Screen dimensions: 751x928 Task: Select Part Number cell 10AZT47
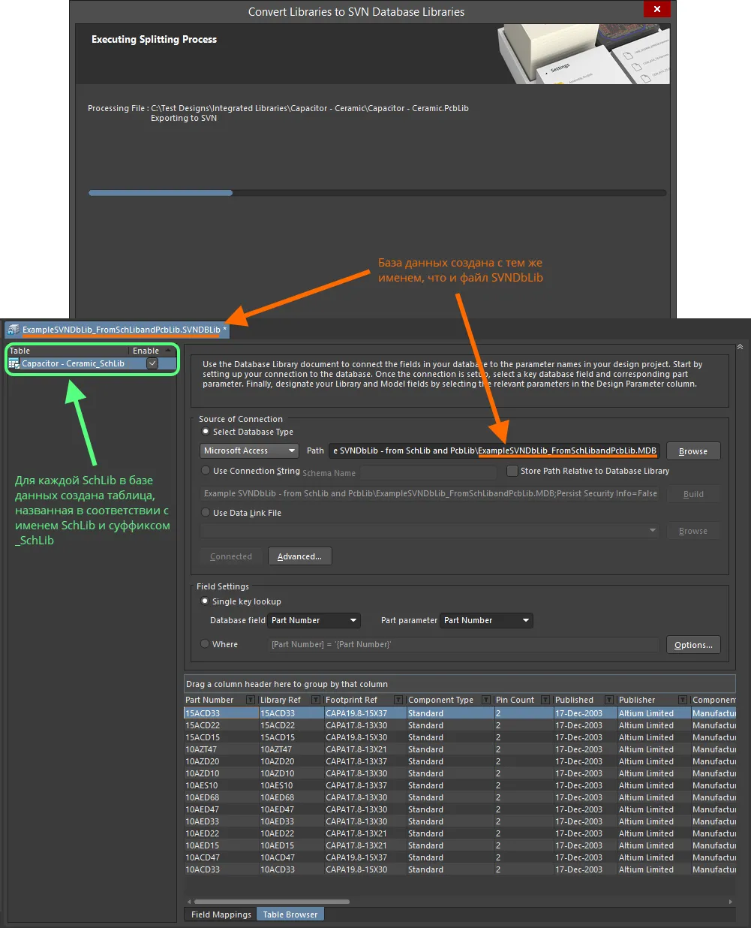[x=221, y=749]
